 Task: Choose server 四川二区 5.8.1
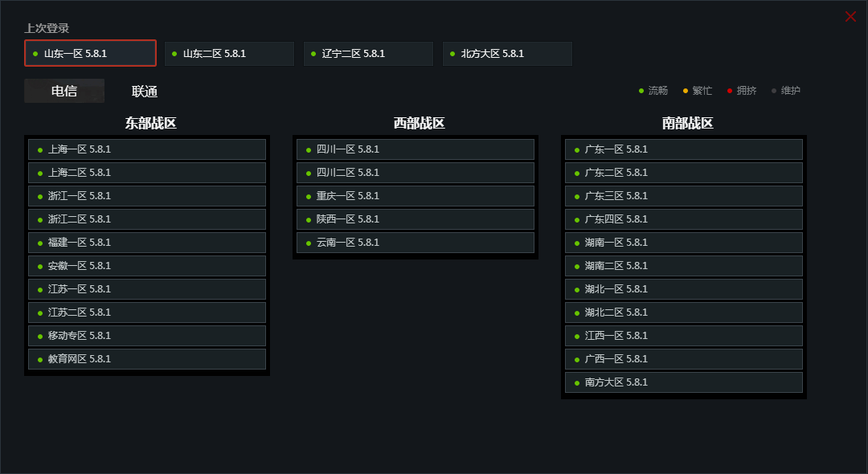[x=416, y=173]
